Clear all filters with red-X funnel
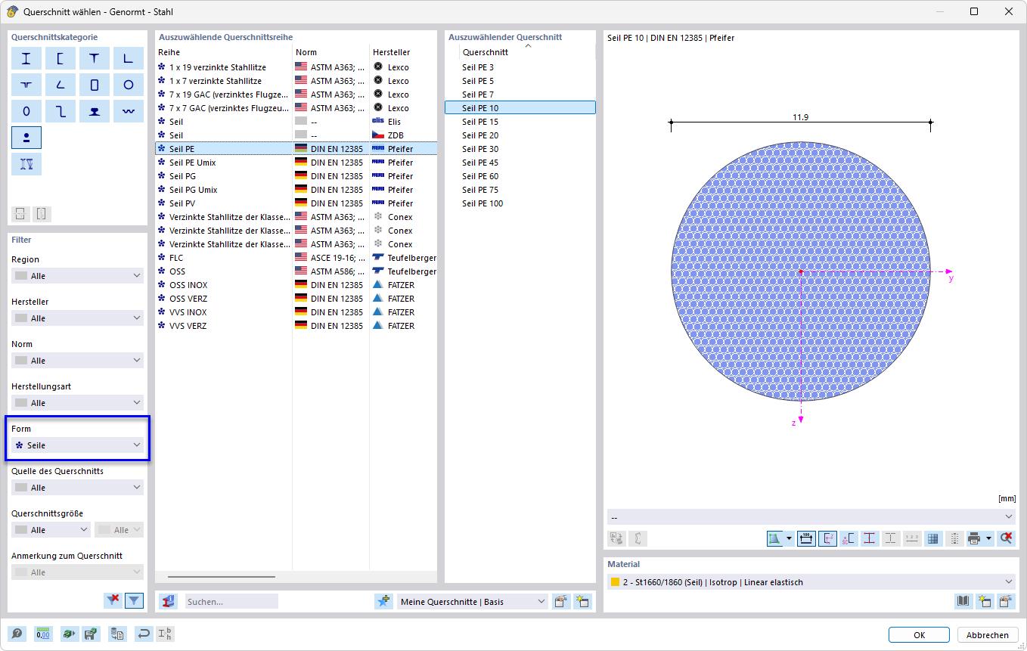 (x=113, y=600)
